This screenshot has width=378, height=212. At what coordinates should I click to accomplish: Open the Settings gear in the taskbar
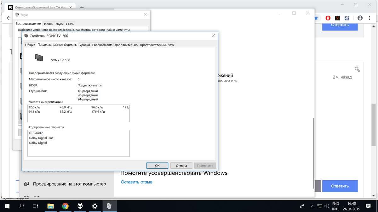pos(94,206)
